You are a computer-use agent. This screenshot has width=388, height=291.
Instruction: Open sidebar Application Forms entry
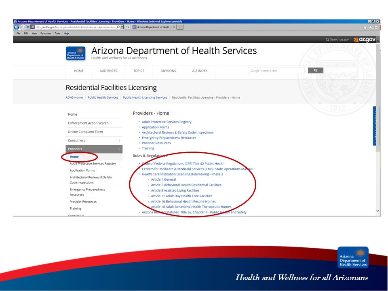[82, 171]
